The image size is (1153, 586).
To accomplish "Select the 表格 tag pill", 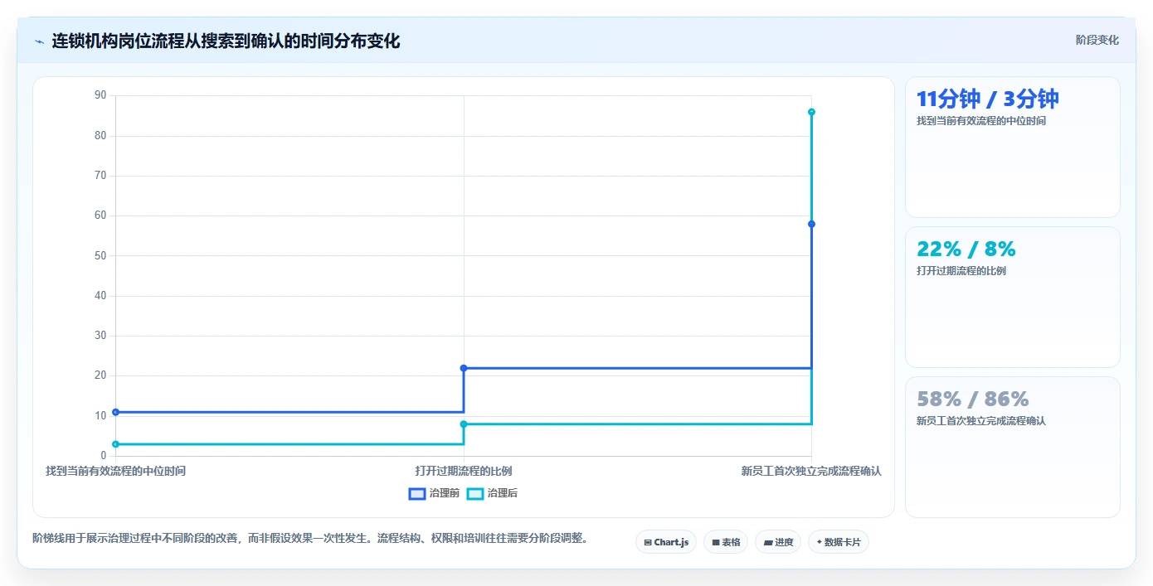I will point(726,542).
